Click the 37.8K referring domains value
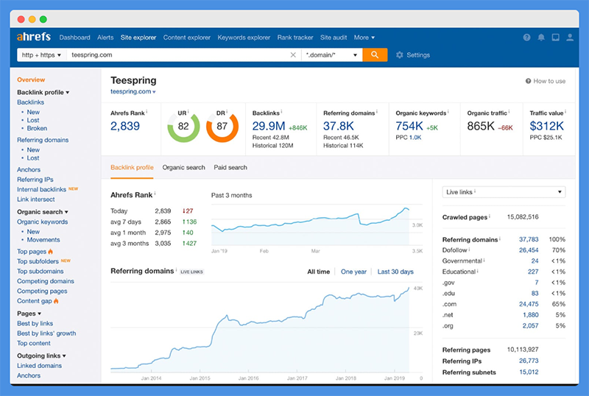 tap(339, 126)
